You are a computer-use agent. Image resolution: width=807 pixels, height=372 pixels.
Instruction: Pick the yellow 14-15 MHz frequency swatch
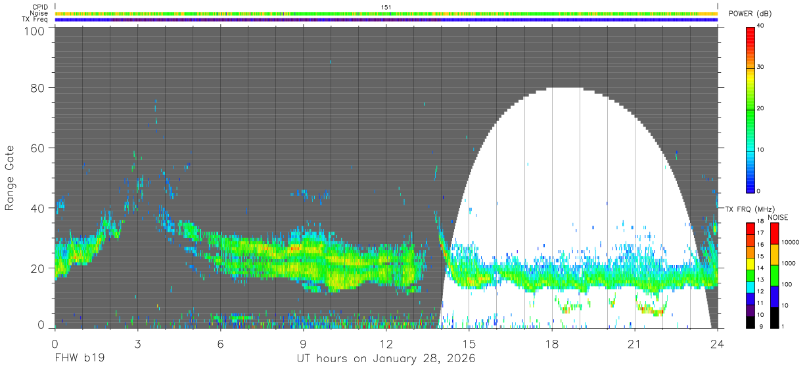click(x=750, y=263)
